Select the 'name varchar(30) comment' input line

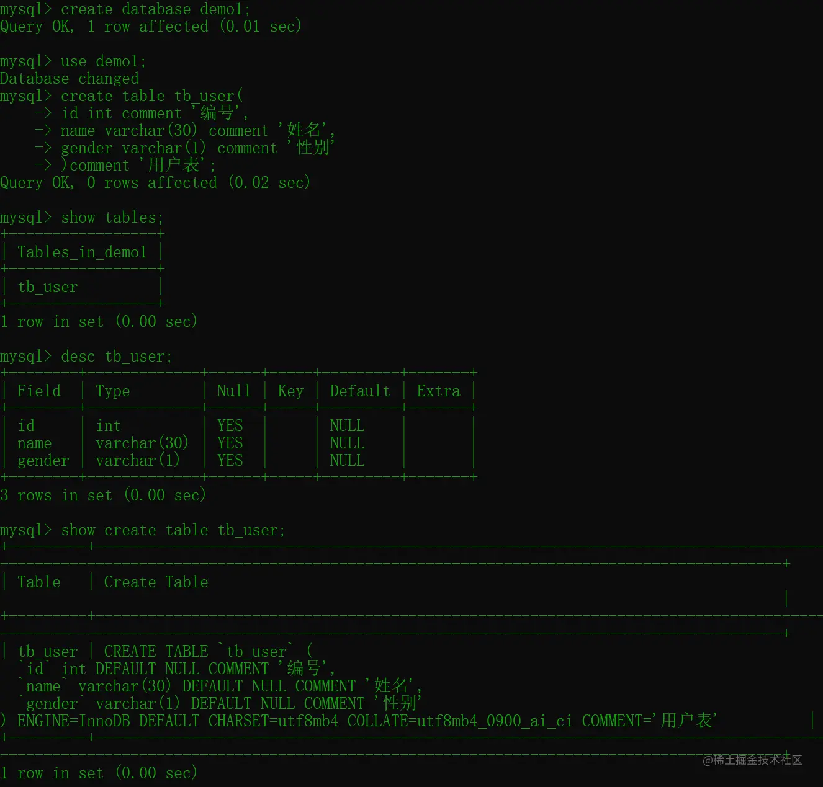(x=198, y=131)
